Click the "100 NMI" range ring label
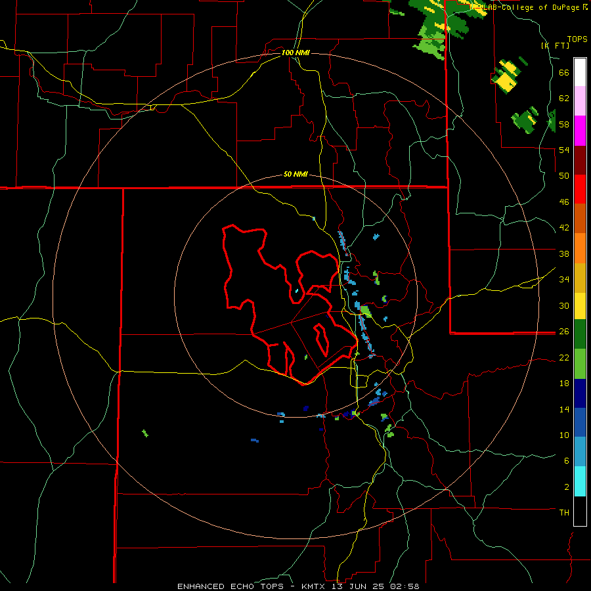The image size is (591, 591). 295,53
